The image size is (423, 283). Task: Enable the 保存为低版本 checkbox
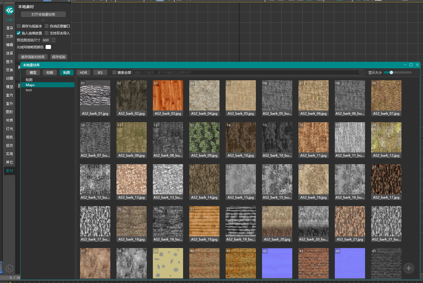coord(19,26)
